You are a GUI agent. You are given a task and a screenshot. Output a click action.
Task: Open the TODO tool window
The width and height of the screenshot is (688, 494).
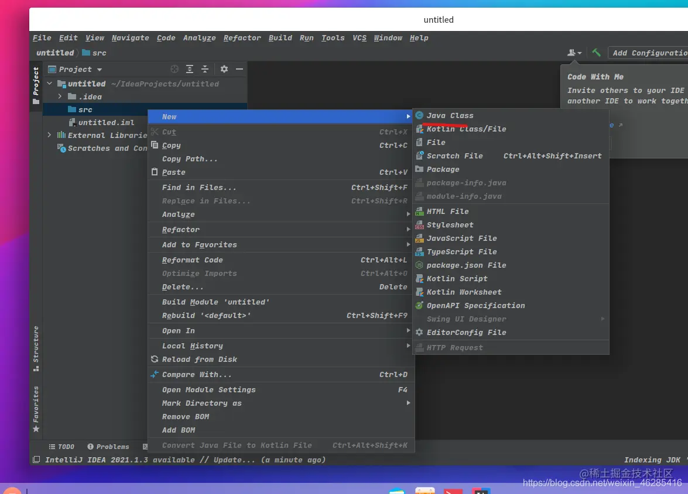pyautogui.click(x=61, y=447)
